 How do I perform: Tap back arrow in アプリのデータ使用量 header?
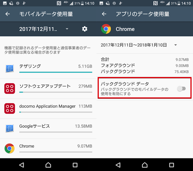[x=104, y=14]
